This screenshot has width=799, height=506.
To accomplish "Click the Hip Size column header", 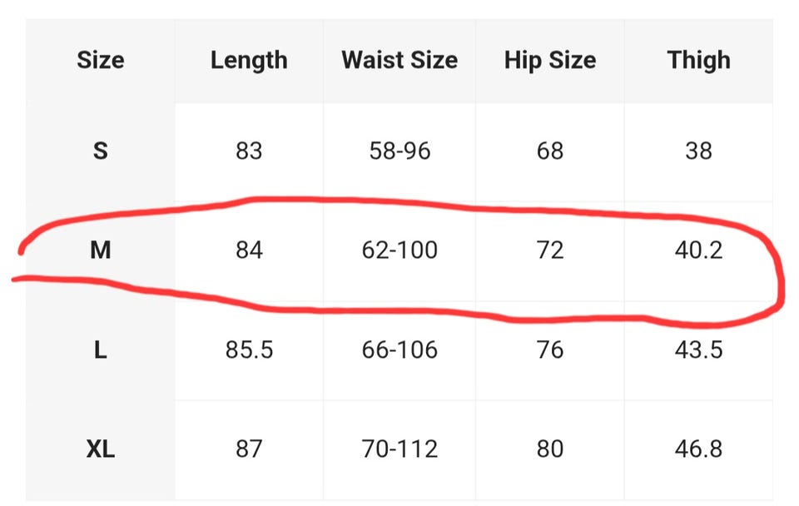I will [x=550, y=61].
